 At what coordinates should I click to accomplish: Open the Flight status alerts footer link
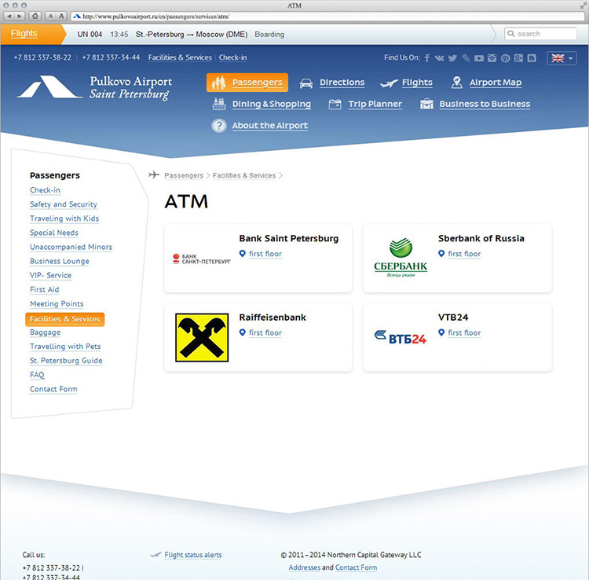click(x=193, y=555)
